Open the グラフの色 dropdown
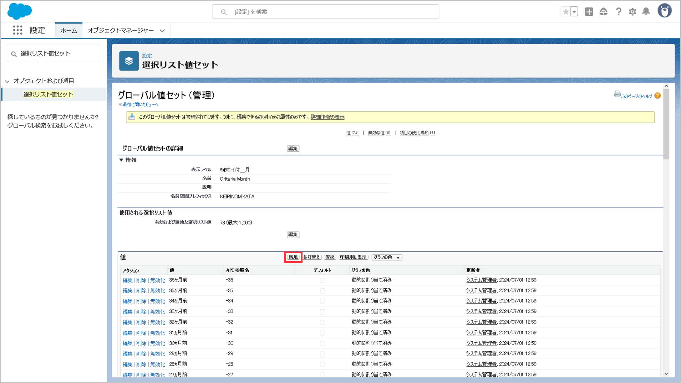Image resolution: width=681 pixels, height=383 pixels. [x=387, y=257]
